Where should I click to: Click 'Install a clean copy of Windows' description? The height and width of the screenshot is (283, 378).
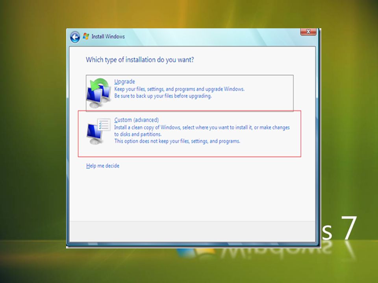[202, 127]
